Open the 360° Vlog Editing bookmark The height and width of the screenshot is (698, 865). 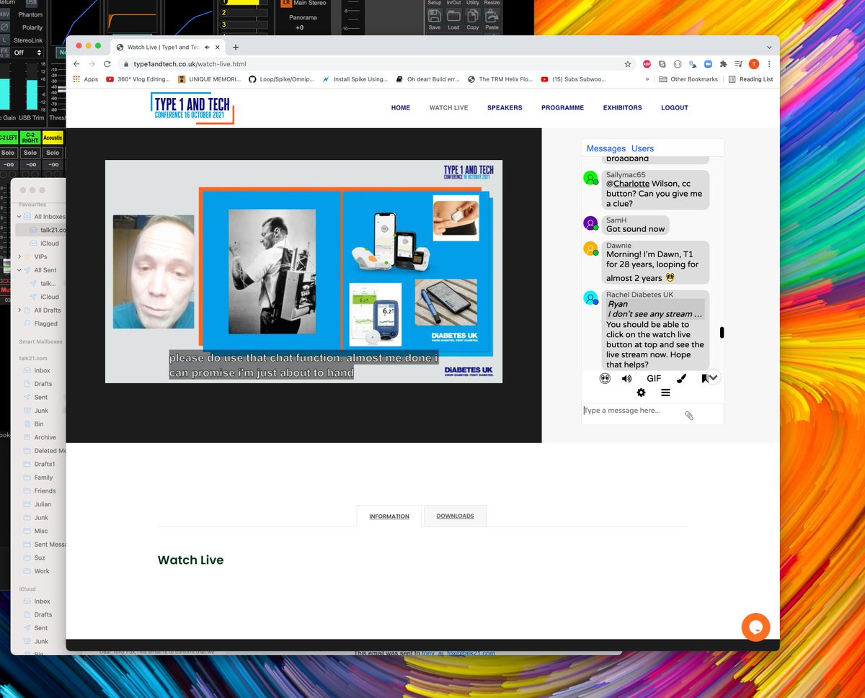(138, 79)
